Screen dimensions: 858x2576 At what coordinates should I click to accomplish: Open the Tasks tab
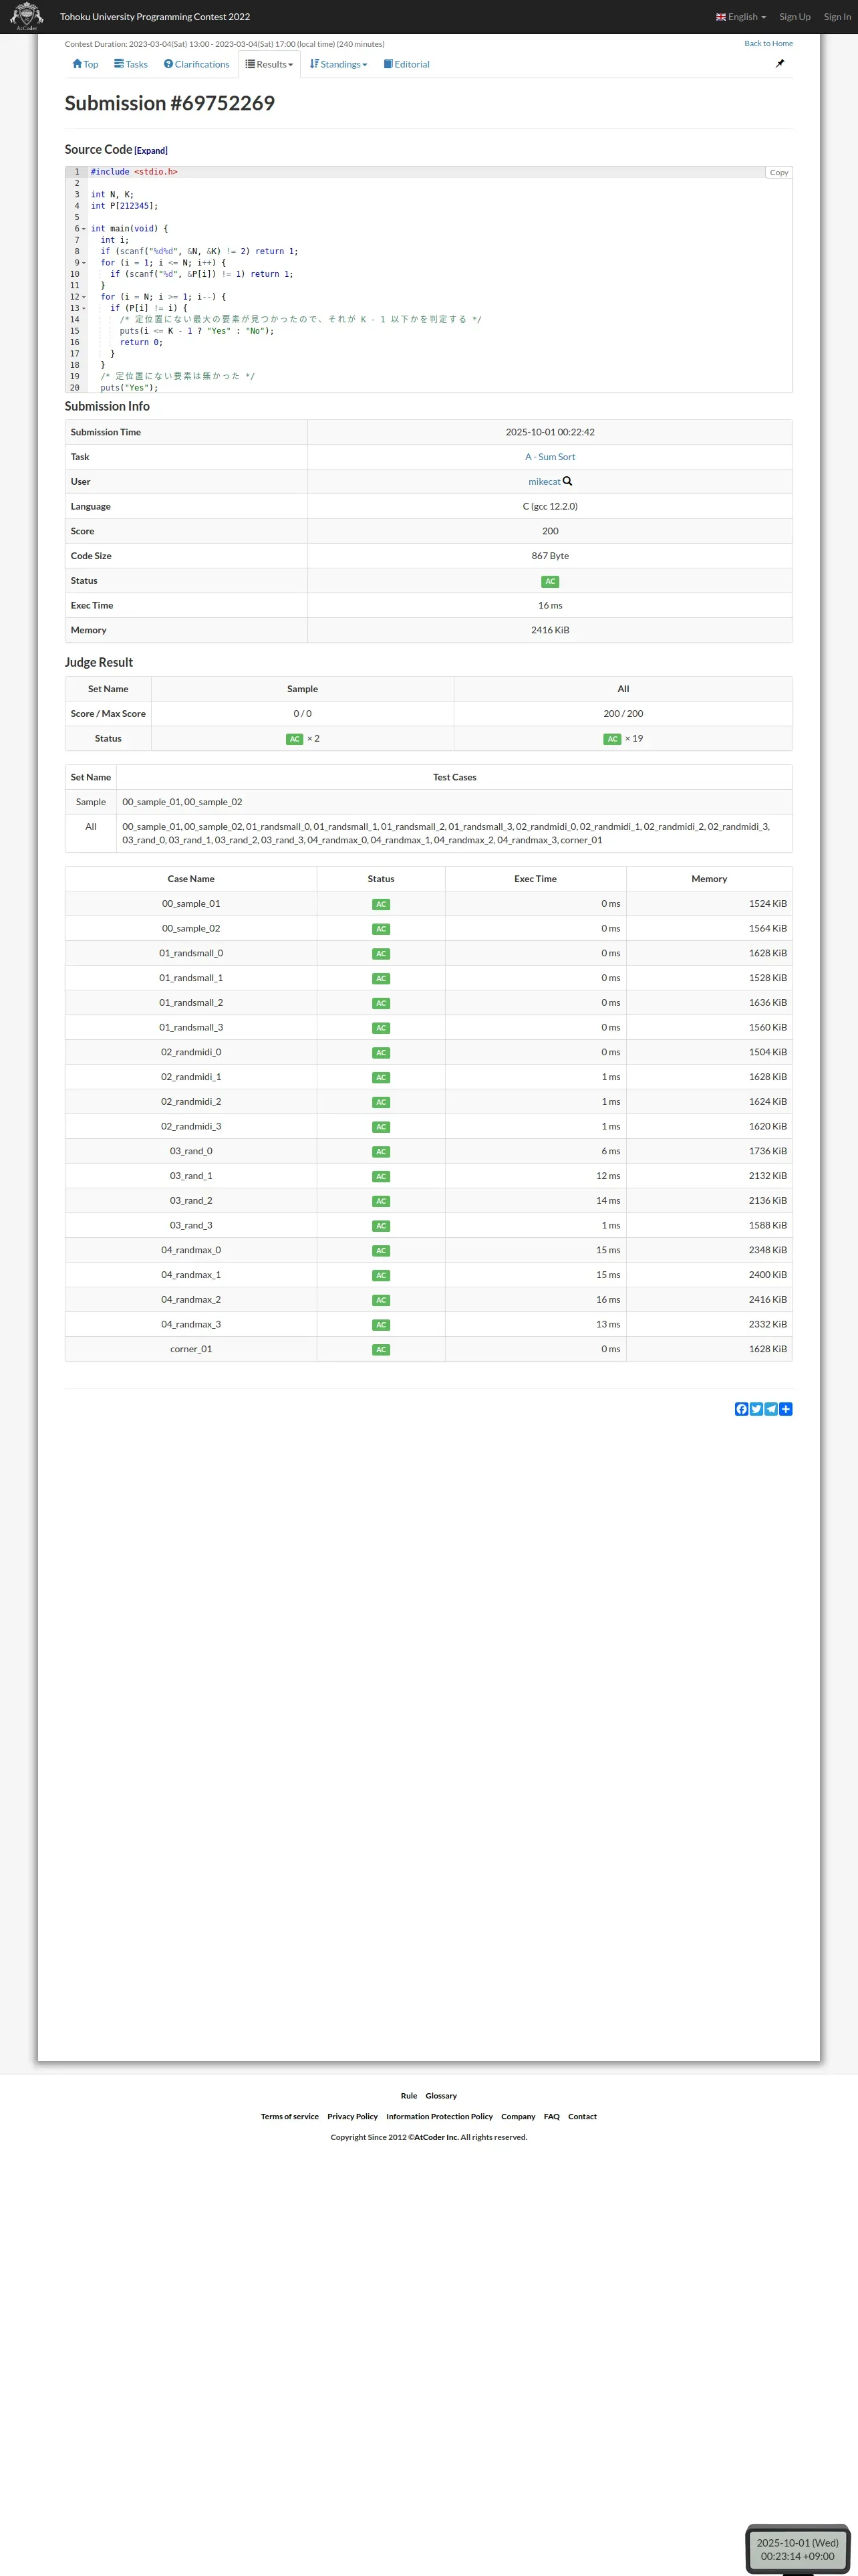(131, 64)
